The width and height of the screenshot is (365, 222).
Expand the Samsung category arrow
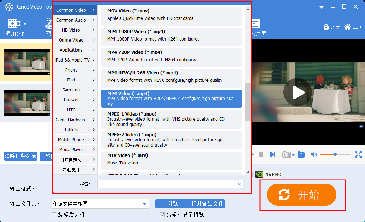point(94,90)
